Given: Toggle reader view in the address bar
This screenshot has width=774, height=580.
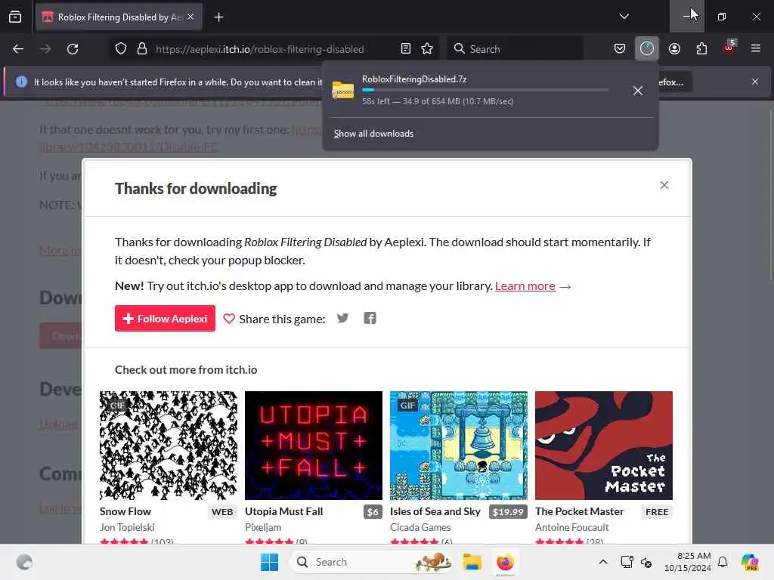Looking at the screenshot, I should pyautogui.click(x=406, y=49).
